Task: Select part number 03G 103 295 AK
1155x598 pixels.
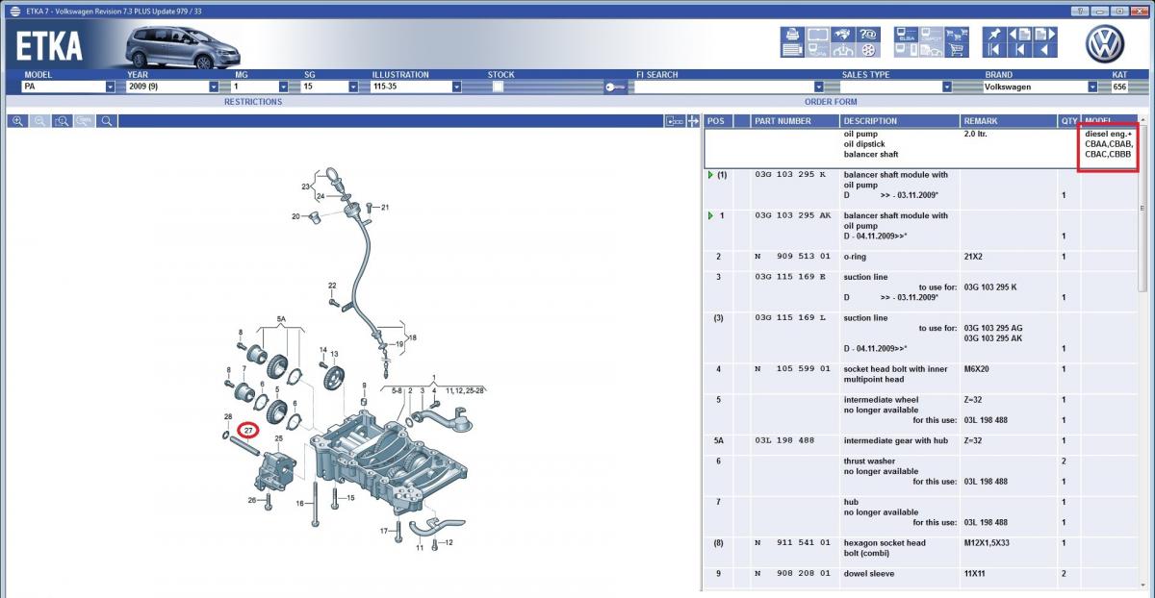Action: tap(793, 215)
